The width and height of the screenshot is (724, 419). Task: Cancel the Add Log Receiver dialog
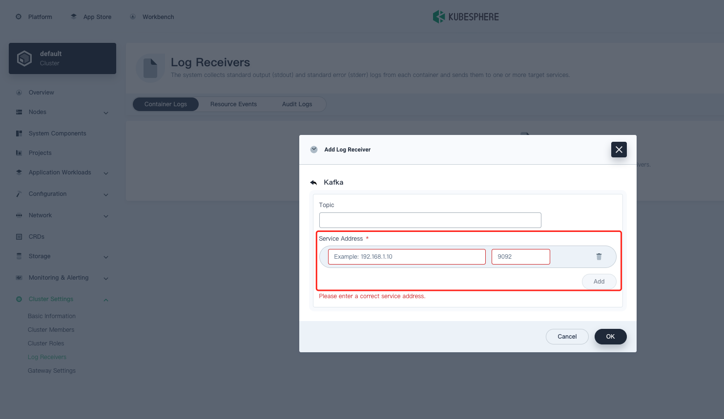[567, 337]
